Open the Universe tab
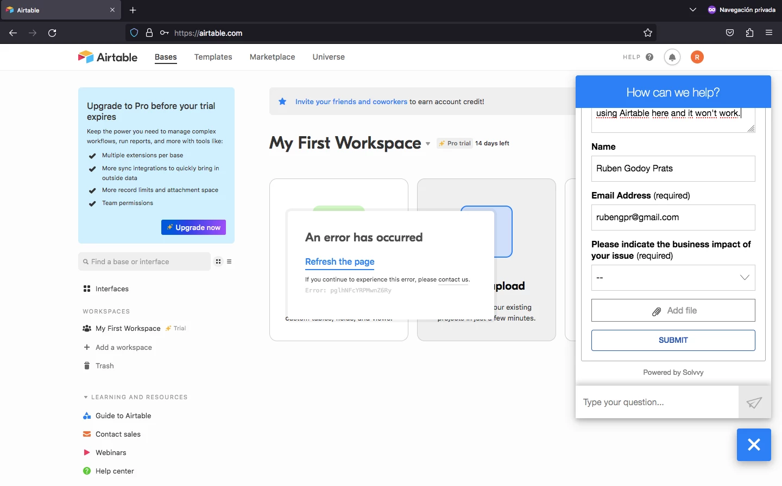Viewport: 782px width, 486px height. point(329,57)
